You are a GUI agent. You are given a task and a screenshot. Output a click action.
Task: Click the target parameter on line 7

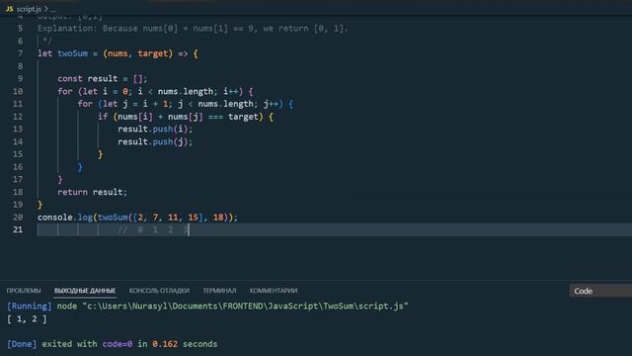pos(153,53)
